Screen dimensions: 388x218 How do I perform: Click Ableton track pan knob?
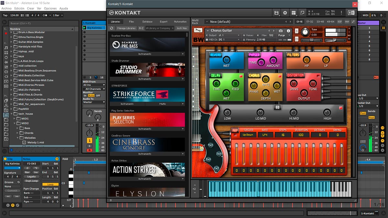(x=89, y=132)
